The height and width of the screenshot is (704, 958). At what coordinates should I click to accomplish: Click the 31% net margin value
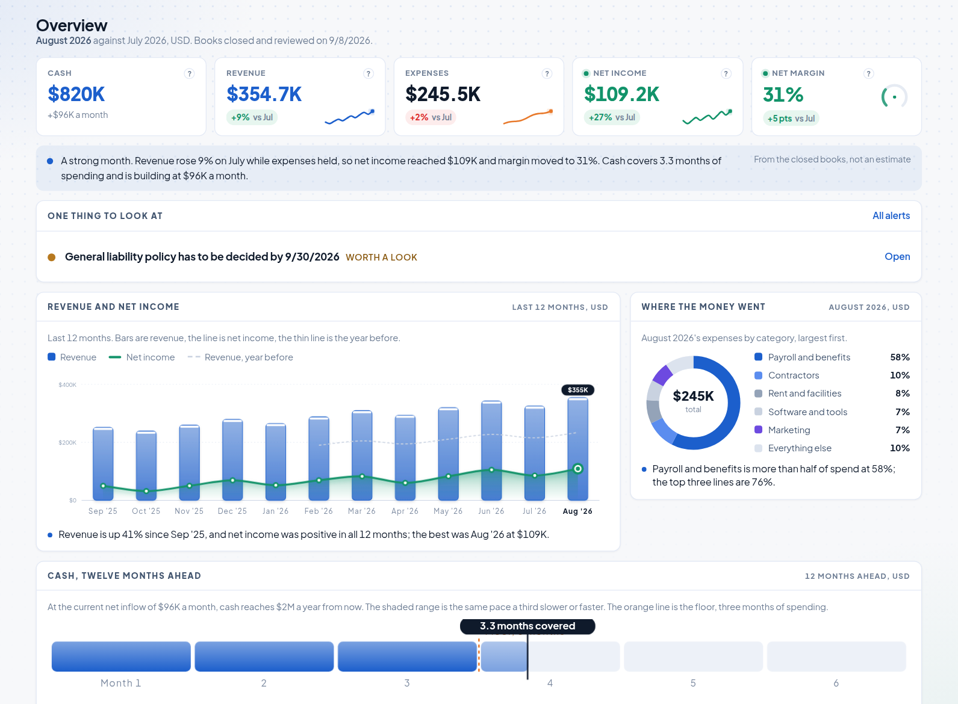(783, 94)
